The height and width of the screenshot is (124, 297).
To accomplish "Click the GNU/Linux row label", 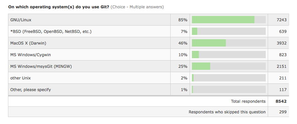I will point(21,20).
